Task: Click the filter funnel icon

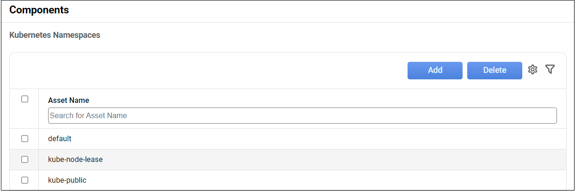Action: [550, 70]
